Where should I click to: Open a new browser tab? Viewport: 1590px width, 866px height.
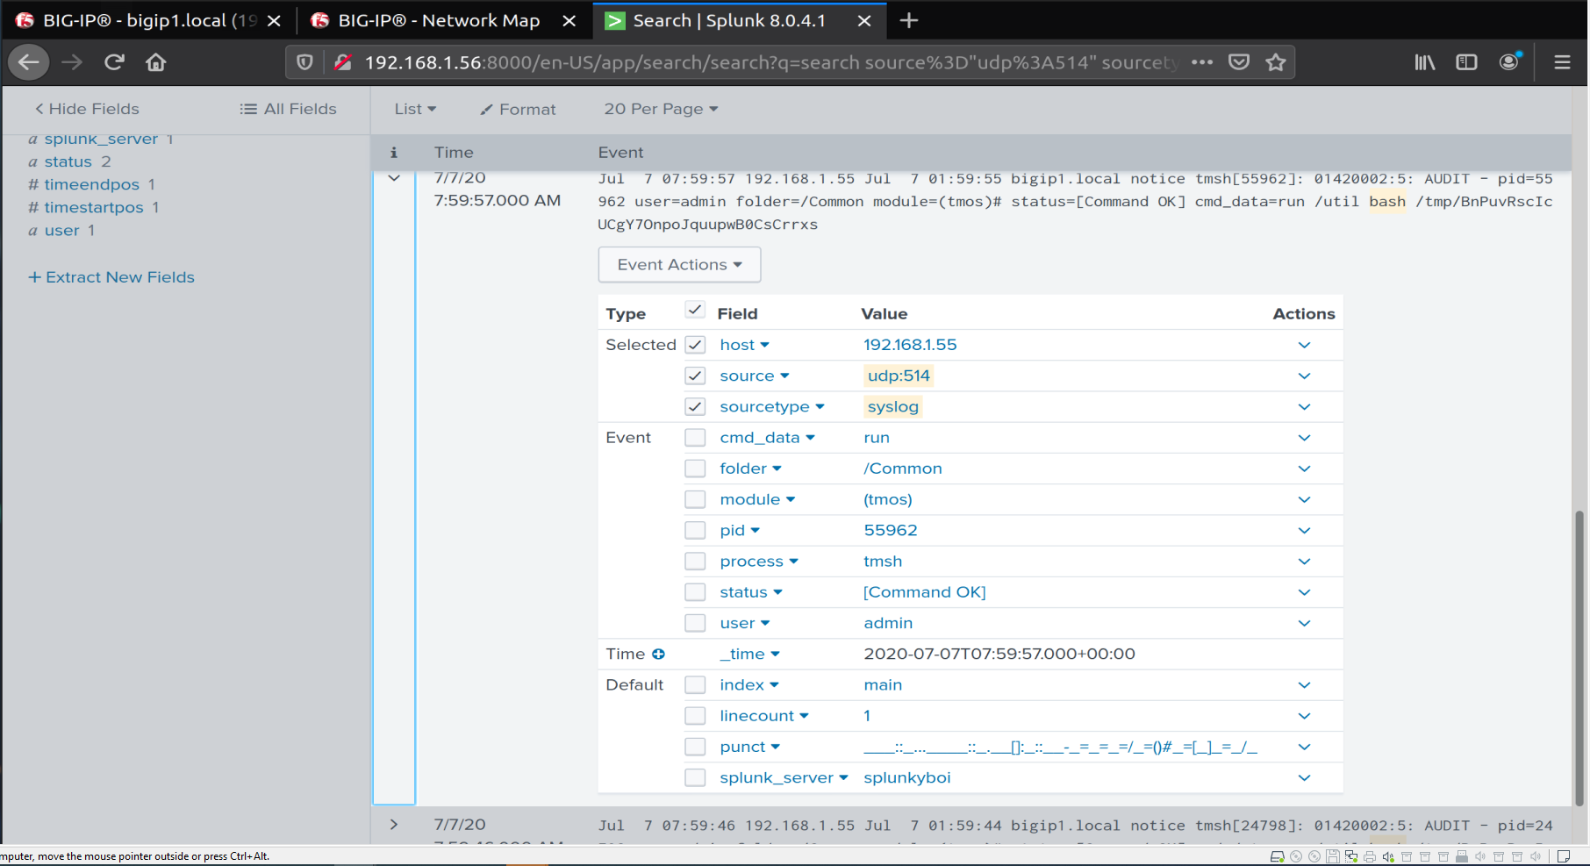pyautogui.click(x=909, y=20)
